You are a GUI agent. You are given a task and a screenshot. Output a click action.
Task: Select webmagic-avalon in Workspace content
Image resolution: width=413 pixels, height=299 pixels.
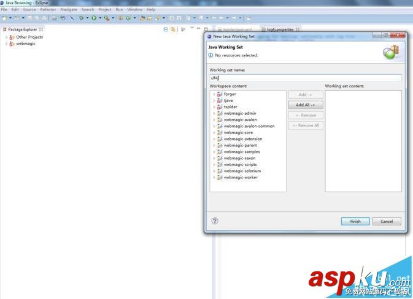(x=240, y=120)
